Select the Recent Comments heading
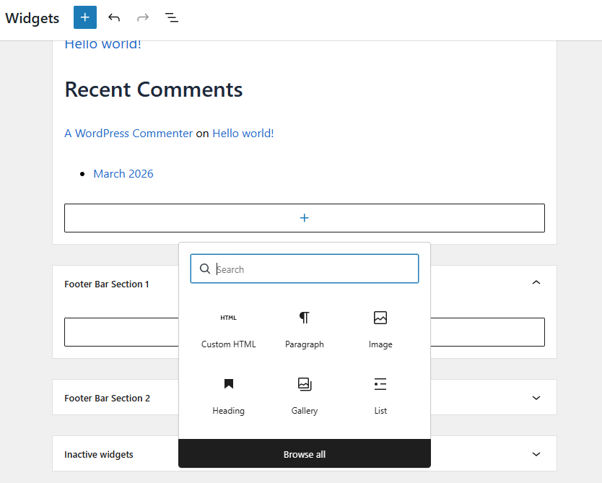The height and width of the screenshot is (483, 602). (154, 90)
